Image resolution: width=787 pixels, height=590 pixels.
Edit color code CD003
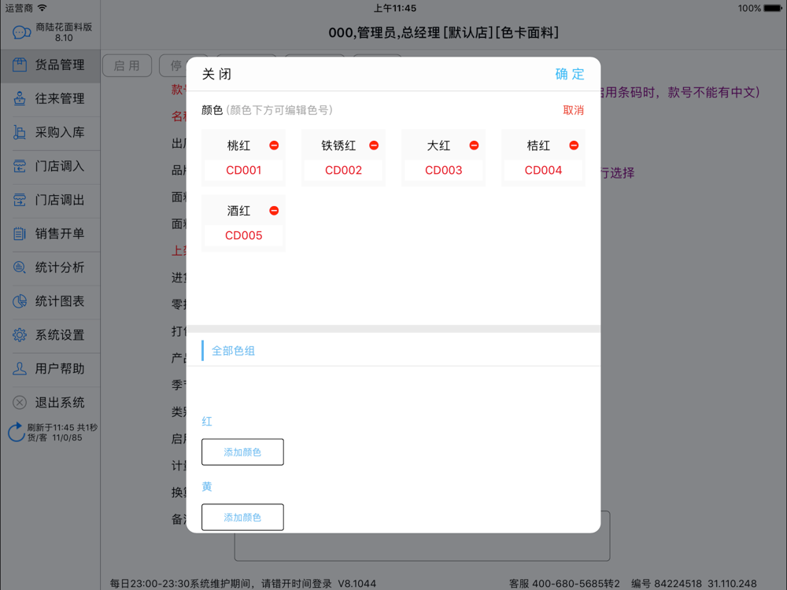[x=443, y=171]
